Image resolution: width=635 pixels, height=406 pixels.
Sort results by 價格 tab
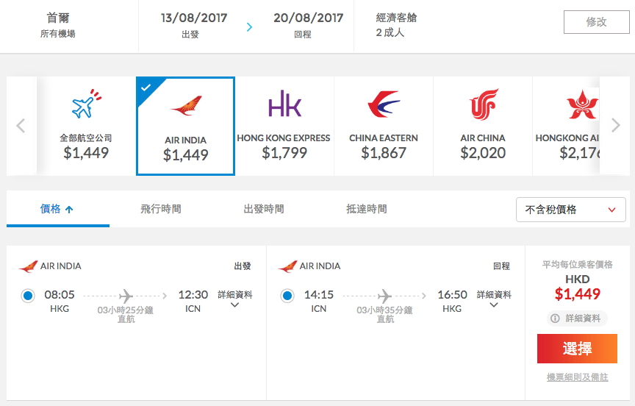[58, 209]
